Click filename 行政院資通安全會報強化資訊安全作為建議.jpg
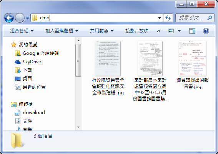This screenshot has height=154, width=218. [108, 86]
